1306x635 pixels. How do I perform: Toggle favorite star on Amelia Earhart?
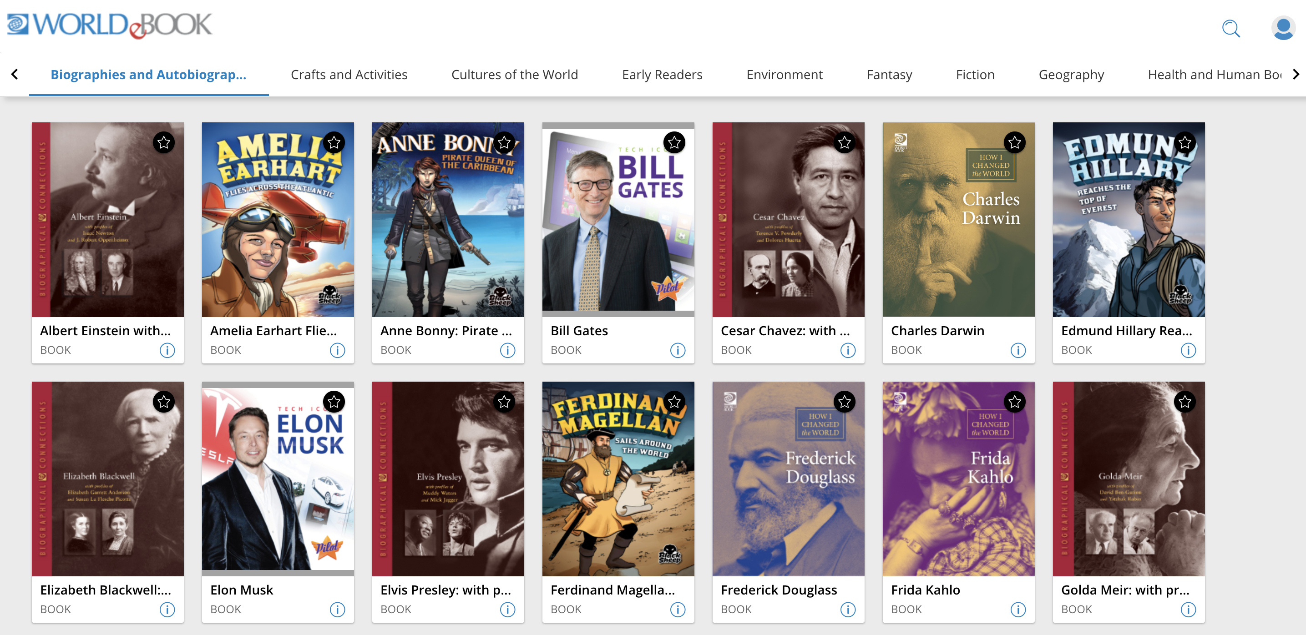point(334,143)
